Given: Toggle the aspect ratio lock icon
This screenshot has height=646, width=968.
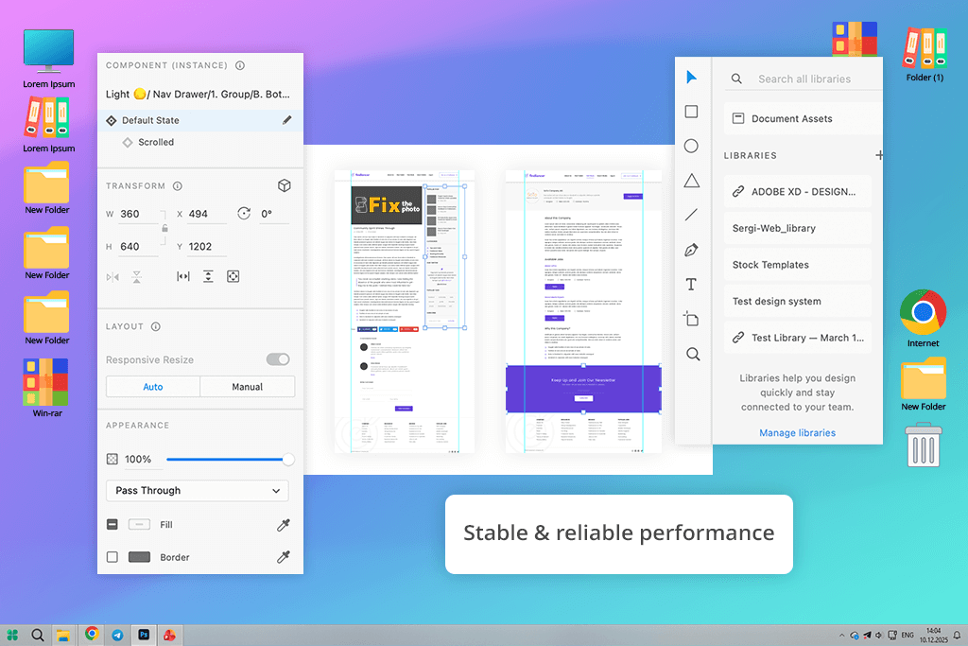Looking at the screenshot, I should [x=164, y=229].
